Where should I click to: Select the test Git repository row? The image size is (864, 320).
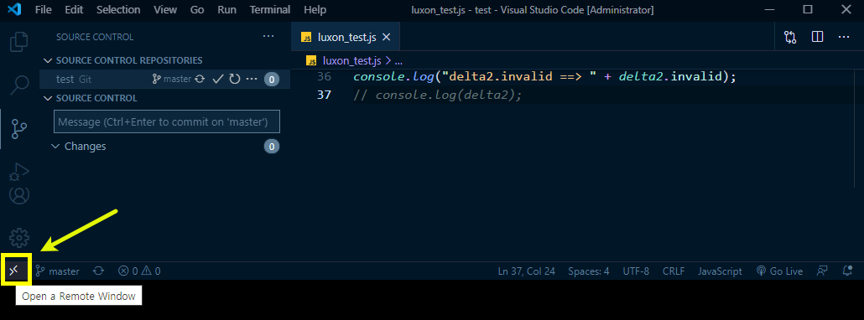[x=164, y=80]
